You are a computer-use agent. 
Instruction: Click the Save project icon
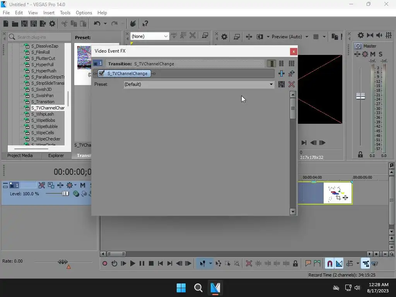[24, 24]
